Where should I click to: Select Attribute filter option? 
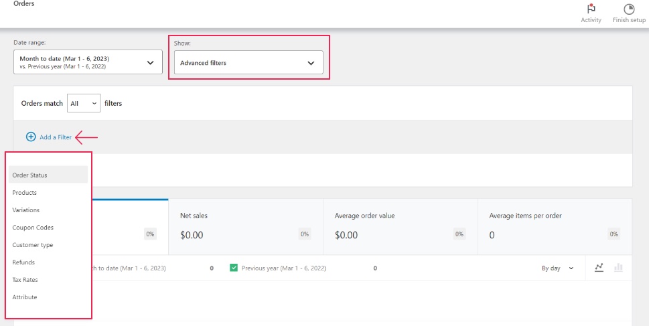point(25,297)
